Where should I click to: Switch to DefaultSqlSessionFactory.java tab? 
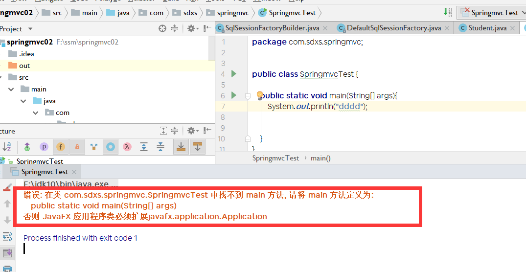point(393,28)
